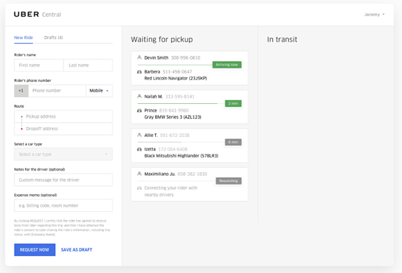Click the rider icon beside Maximiliano Ju.
Viewport: 402px width, 273px height.
139,174
